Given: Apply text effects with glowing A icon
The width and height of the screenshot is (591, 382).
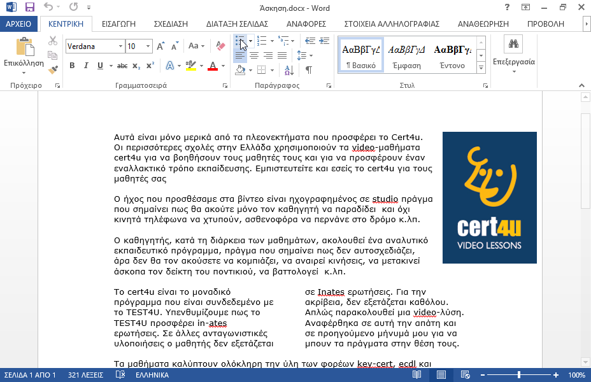Looking at the screenshot, I should [x=170, y=66].
